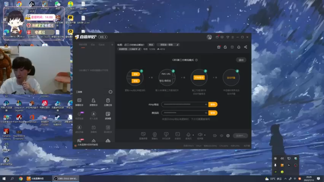Click the microphone icon in bottom toolbar
324x182 pixels.
tap(188, 135)
